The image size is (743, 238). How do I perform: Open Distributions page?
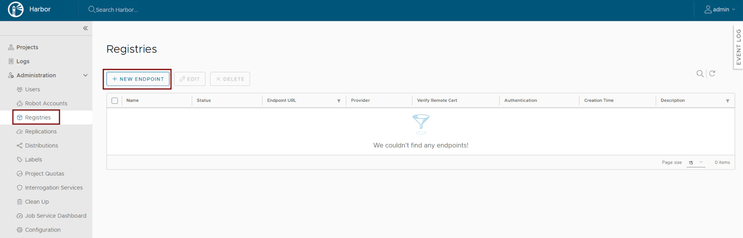(41, 145)
